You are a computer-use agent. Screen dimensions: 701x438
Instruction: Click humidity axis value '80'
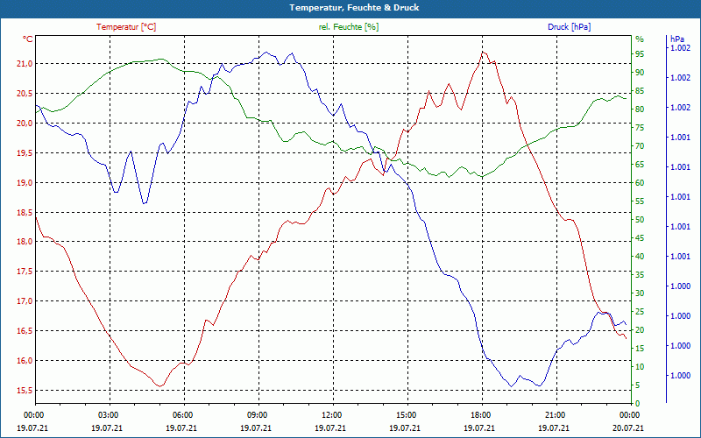tap(640, 109)
